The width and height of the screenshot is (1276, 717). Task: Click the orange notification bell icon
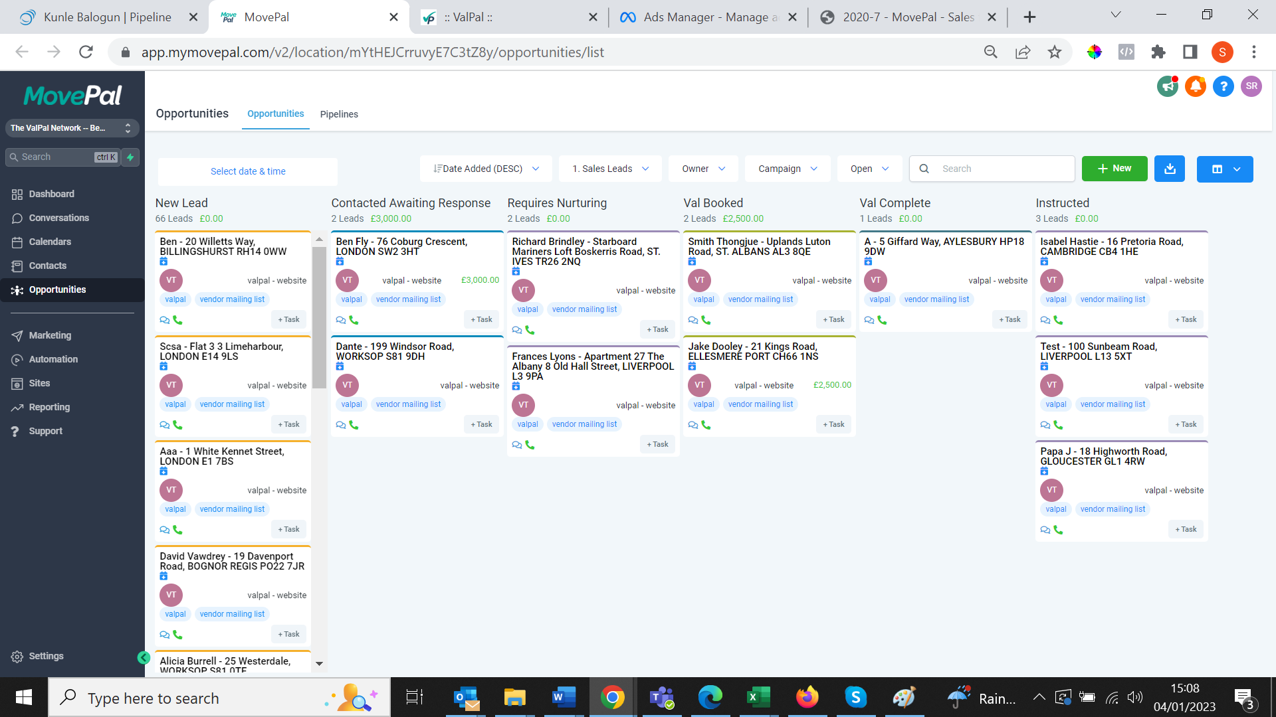[1196, 86]
